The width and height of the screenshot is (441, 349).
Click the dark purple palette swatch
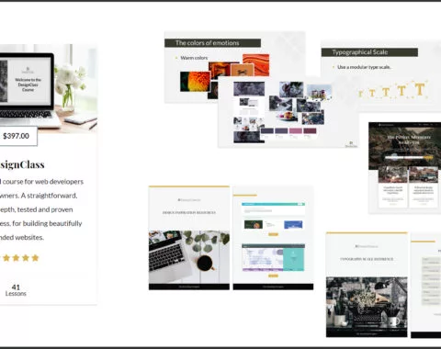267,131
